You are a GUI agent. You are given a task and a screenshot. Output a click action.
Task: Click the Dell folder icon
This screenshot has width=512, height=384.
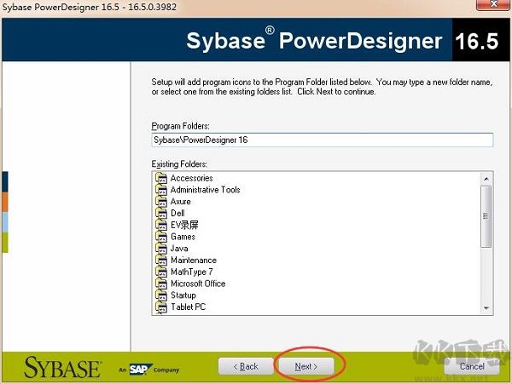tap(161, 214)
